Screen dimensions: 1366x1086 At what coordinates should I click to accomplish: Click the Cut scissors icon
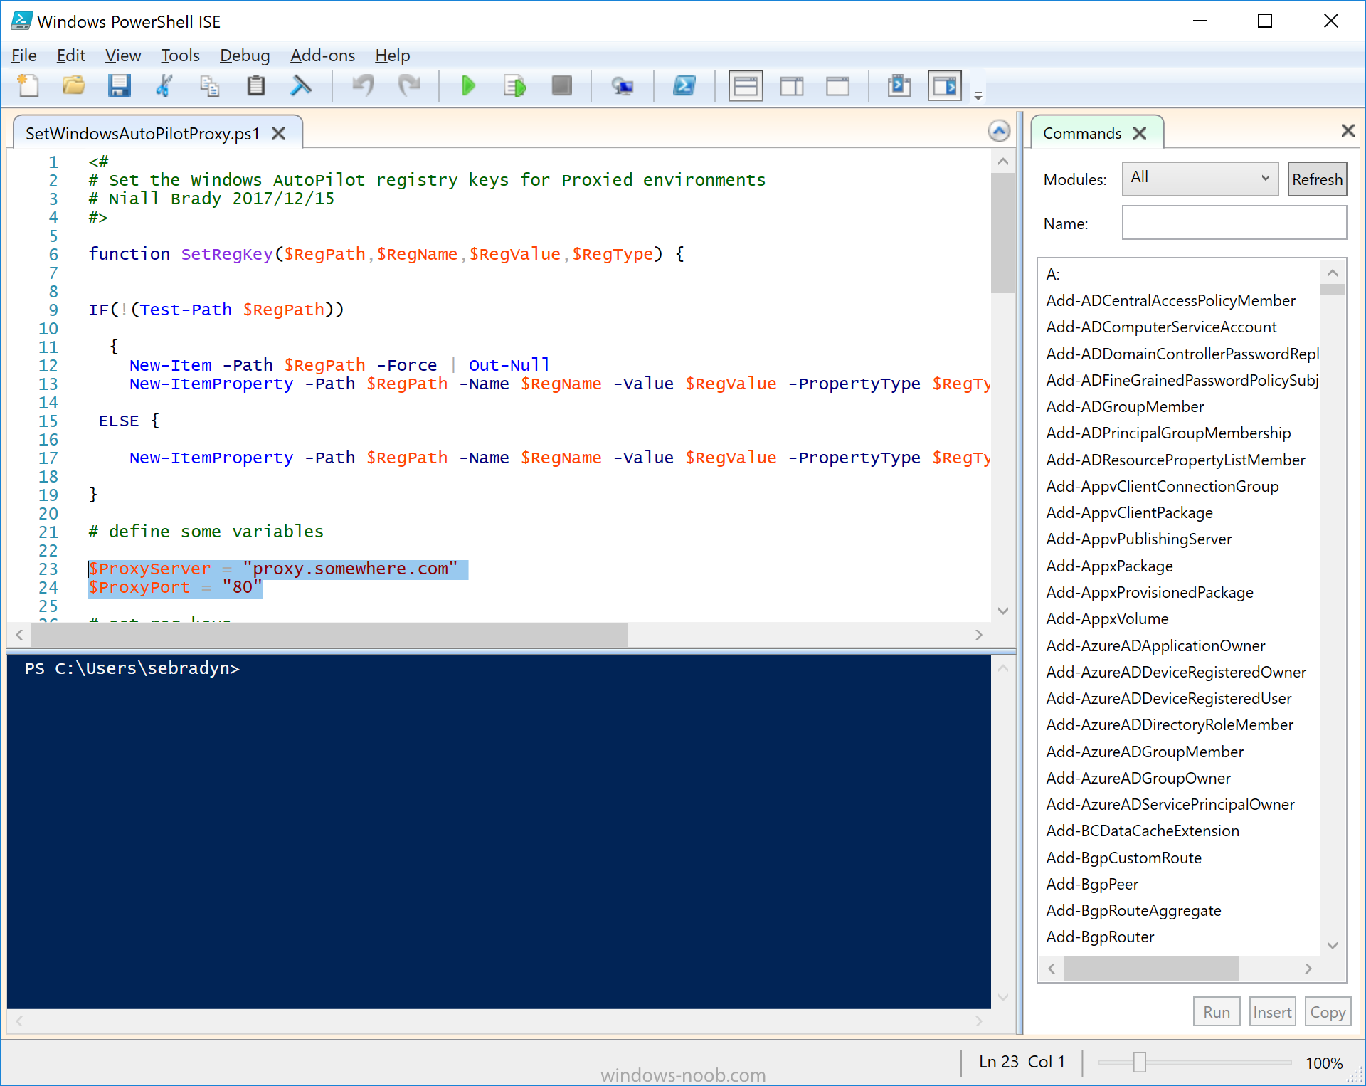(x=164, y=86)
